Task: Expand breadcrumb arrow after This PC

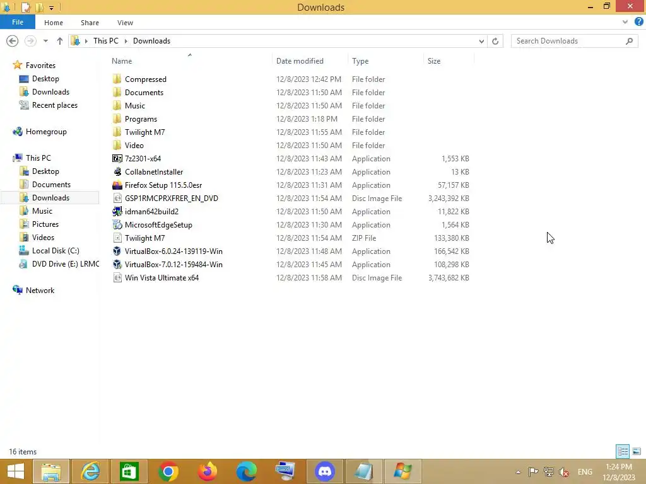Action: pyautogui.click(x=126, y=41)
